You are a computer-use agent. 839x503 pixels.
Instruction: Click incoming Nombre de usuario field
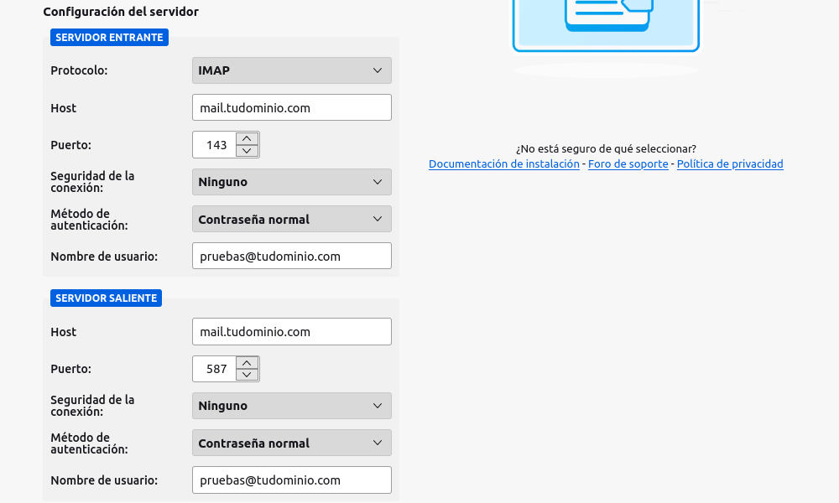coord(291,257)
